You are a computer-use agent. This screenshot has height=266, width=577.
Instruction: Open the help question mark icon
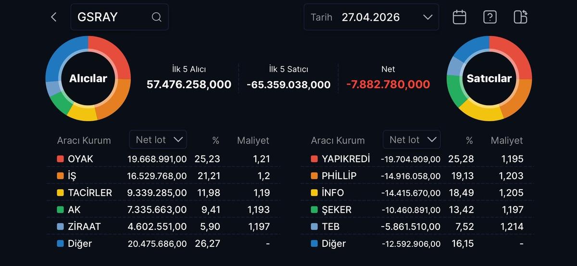tap(489, 17)
